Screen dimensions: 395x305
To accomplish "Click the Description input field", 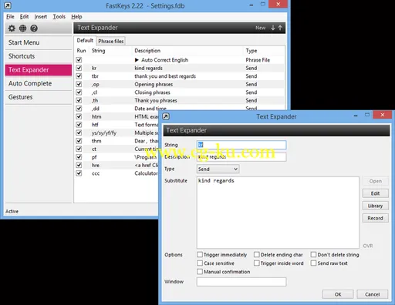I will click(x=241, y=157).
